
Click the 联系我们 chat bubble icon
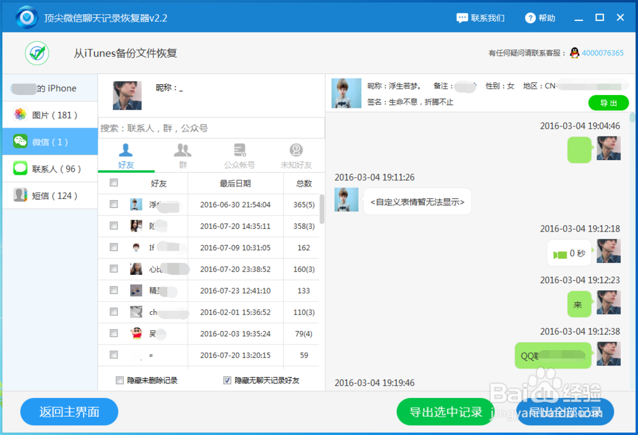point(462,17)
